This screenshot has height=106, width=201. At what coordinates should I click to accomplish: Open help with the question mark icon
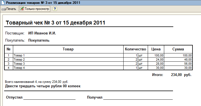click(55, 9)
